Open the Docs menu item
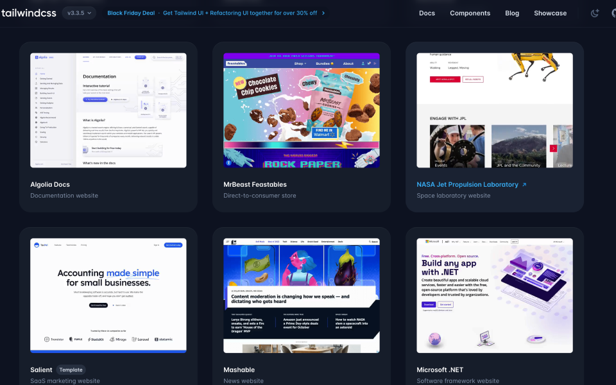 [427, 13]
